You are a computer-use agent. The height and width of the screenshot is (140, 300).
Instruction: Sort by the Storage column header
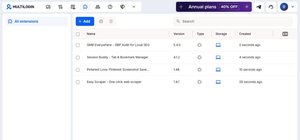click(221, 34)
